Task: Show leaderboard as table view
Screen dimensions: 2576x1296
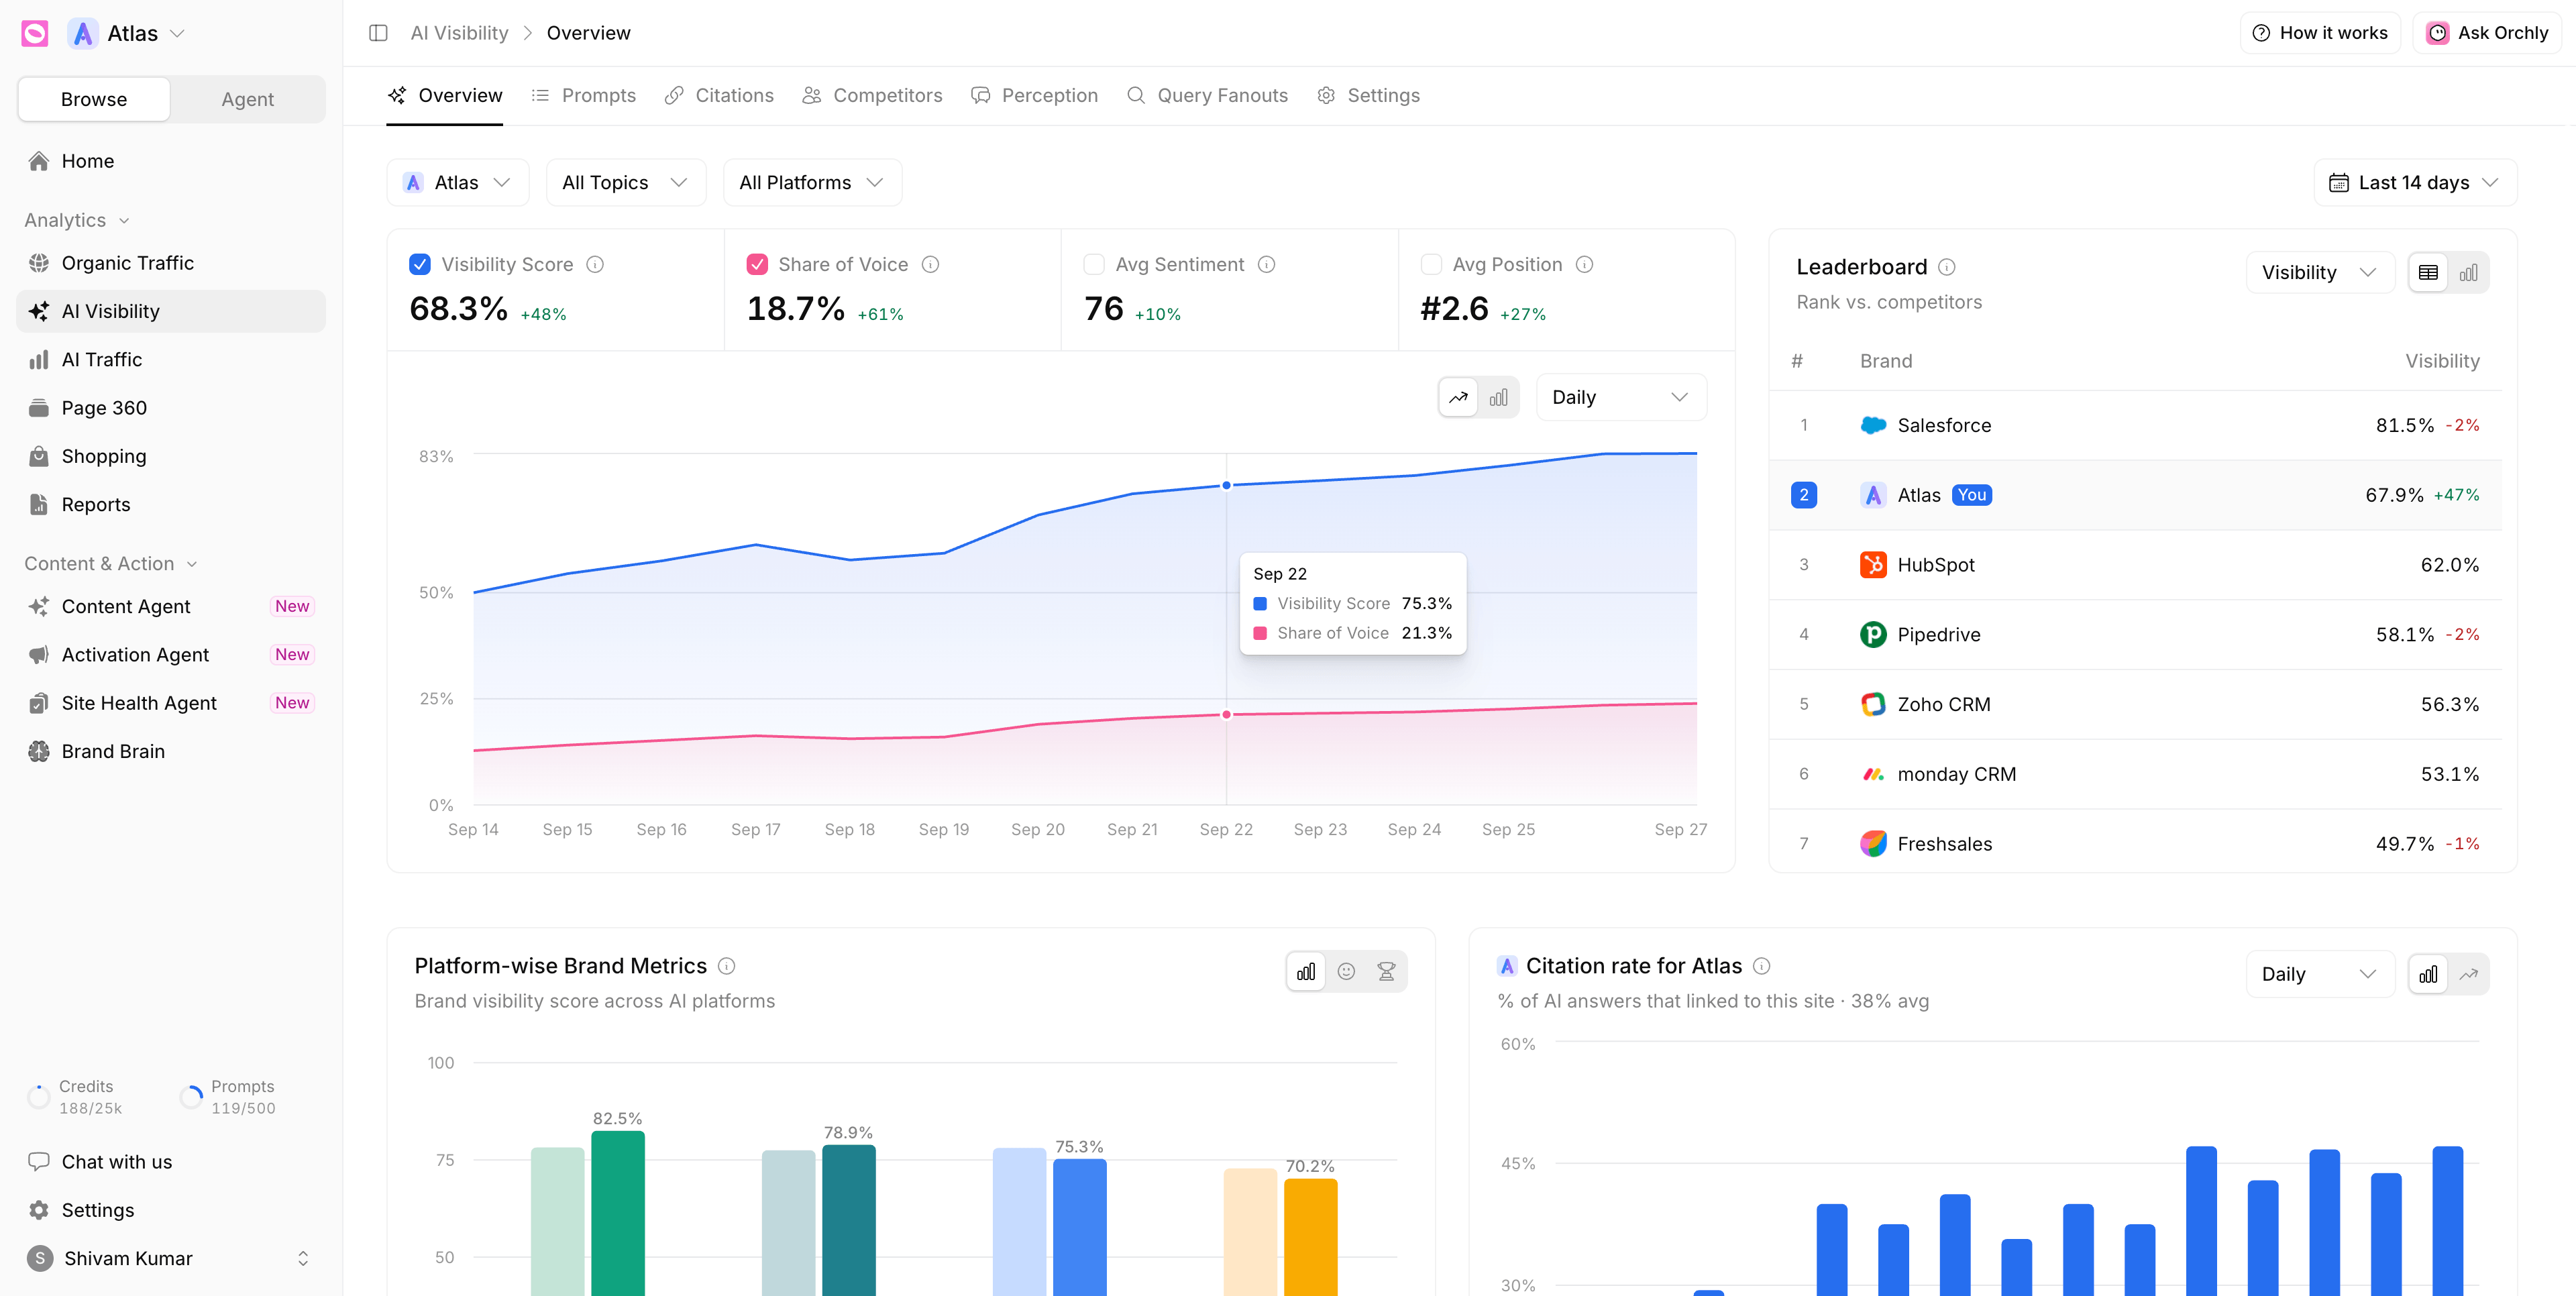Action: coord(2428,272)
